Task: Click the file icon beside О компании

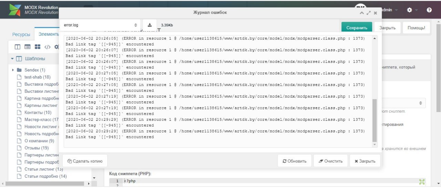Action: [19, 141]
